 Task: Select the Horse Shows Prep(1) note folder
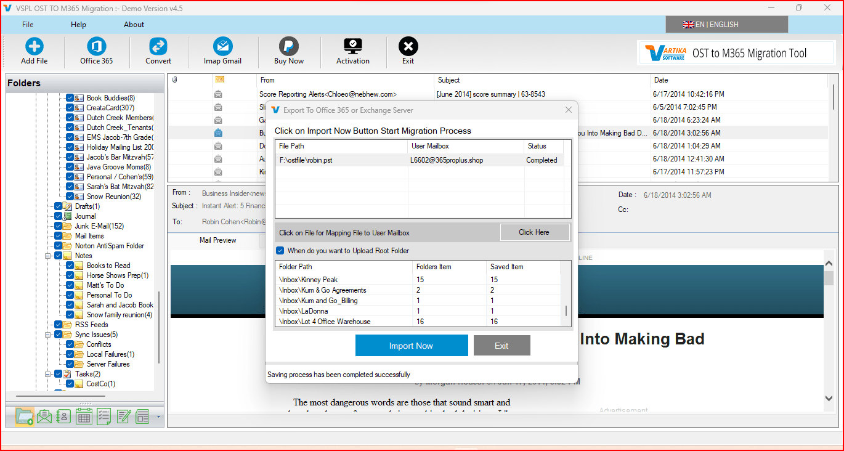[118, 275]
